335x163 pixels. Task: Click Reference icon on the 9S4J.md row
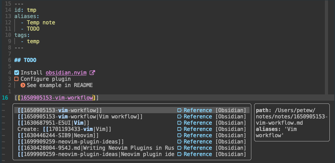pos(180,148)
